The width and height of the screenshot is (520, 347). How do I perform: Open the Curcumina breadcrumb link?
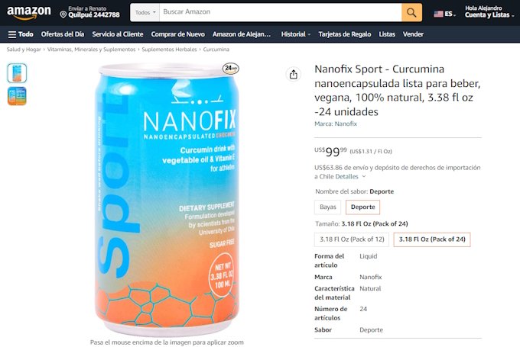tap(216, 50)
